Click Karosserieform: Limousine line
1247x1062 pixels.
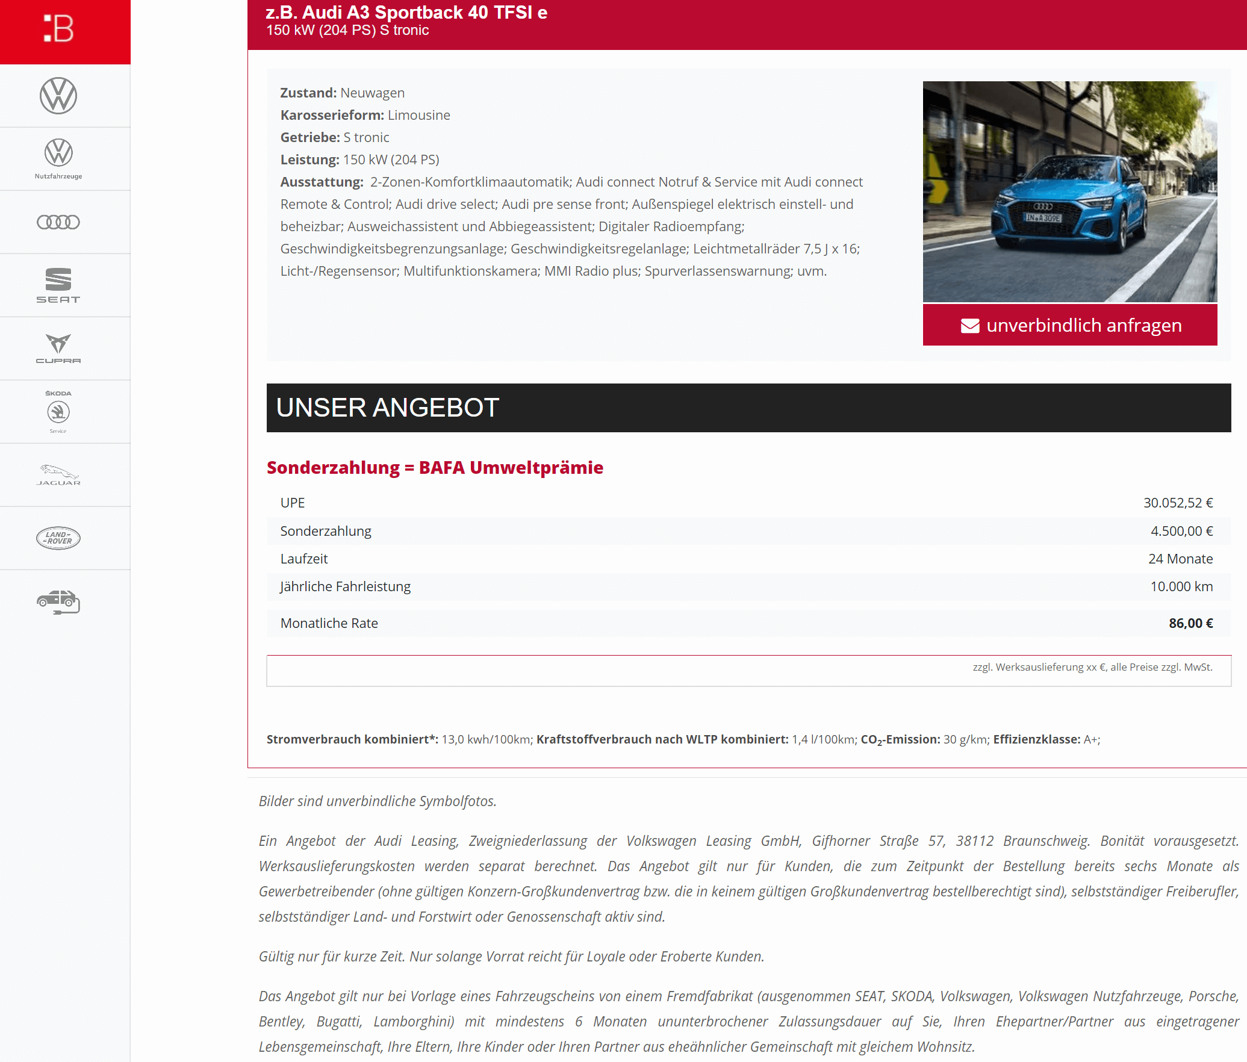click(x=365, y=115)
